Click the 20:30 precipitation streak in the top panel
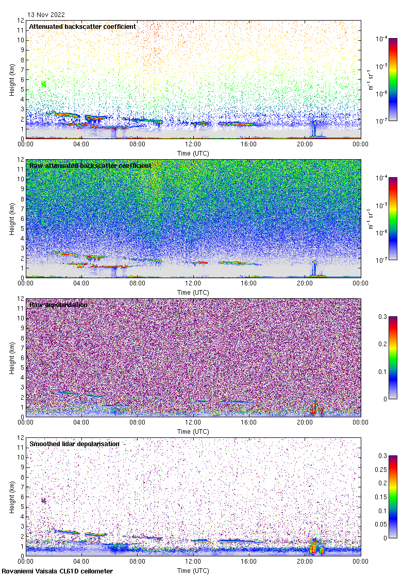402x577 pixels. point(314,129)
